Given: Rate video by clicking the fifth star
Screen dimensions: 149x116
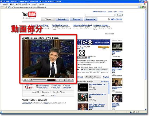Looking at the screenshot, I should (x=33, y=87).
